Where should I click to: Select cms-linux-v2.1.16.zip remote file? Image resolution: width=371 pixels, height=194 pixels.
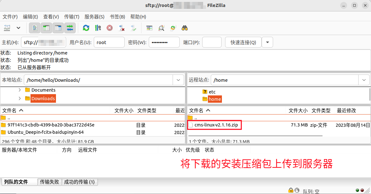coord(216,125)
